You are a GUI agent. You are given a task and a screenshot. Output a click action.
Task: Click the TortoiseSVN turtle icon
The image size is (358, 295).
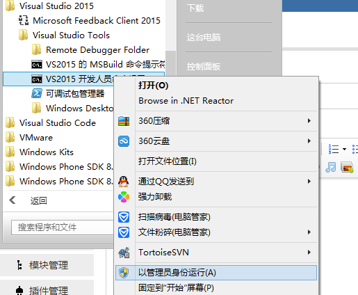pyautogui.click(x=124, y=253)
